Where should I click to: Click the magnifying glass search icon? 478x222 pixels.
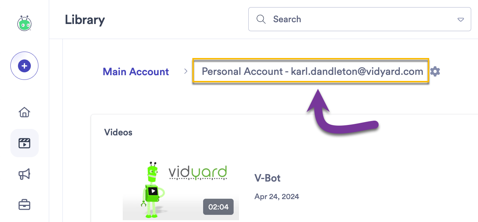tap(261, 19)
